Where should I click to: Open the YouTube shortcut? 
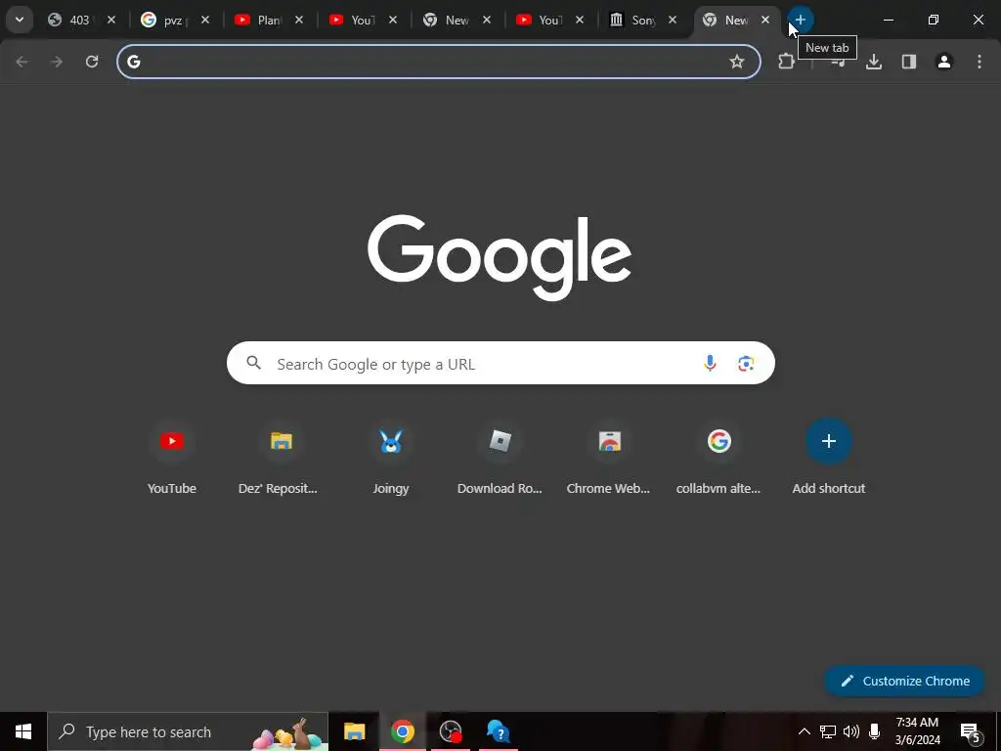pyautogui.click(x=172, y=457)
